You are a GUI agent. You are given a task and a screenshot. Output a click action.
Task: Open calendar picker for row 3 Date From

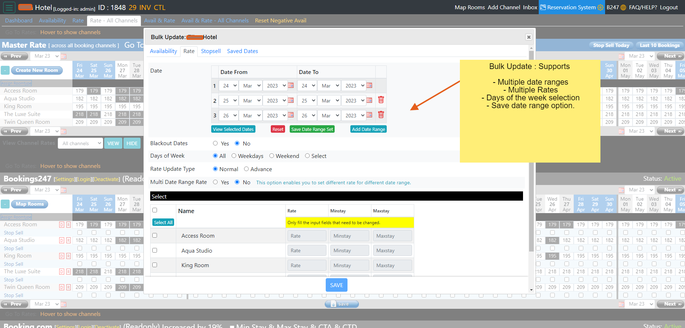tap(291, 115)
